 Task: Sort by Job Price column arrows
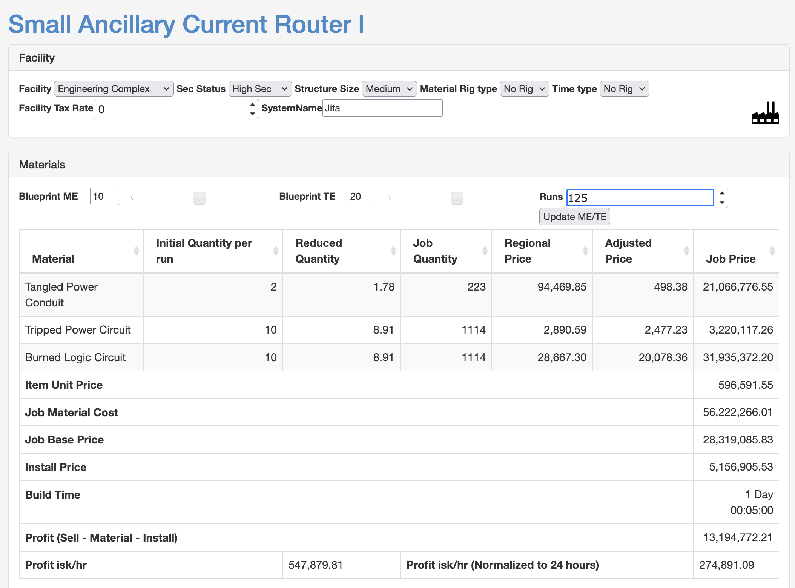pyautogui.click(x=772, y=251)
